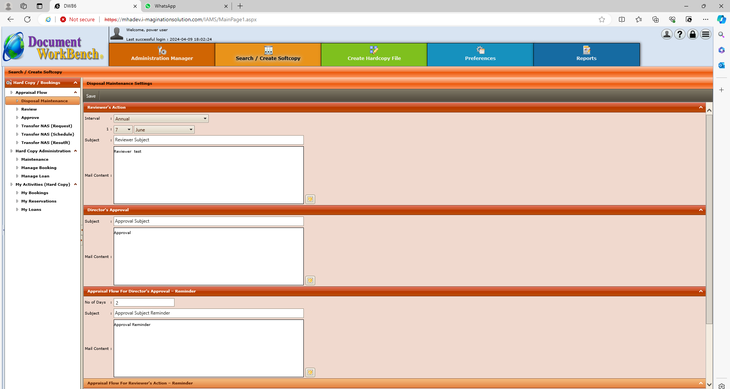Collapse the Director's Approval section
The height and width of the screenshot is (389, 730).
tap(701, 210)
